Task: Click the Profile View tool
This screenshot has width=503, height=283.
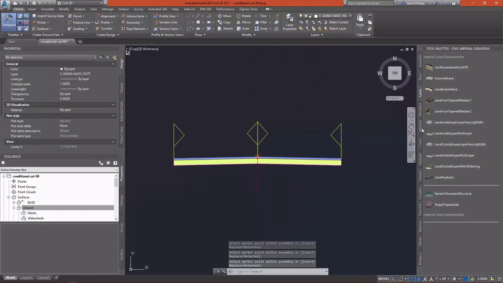Action: [x=166, y=16]
